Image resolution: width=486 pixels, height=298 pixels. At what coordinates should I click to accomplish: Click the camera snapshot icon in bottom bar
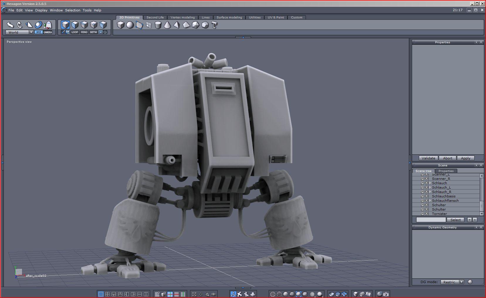coord(386,294)
